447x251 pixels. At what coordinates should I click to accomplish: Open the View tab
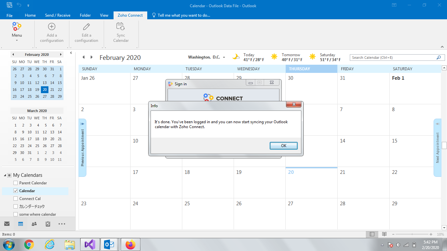pos(104,15)
